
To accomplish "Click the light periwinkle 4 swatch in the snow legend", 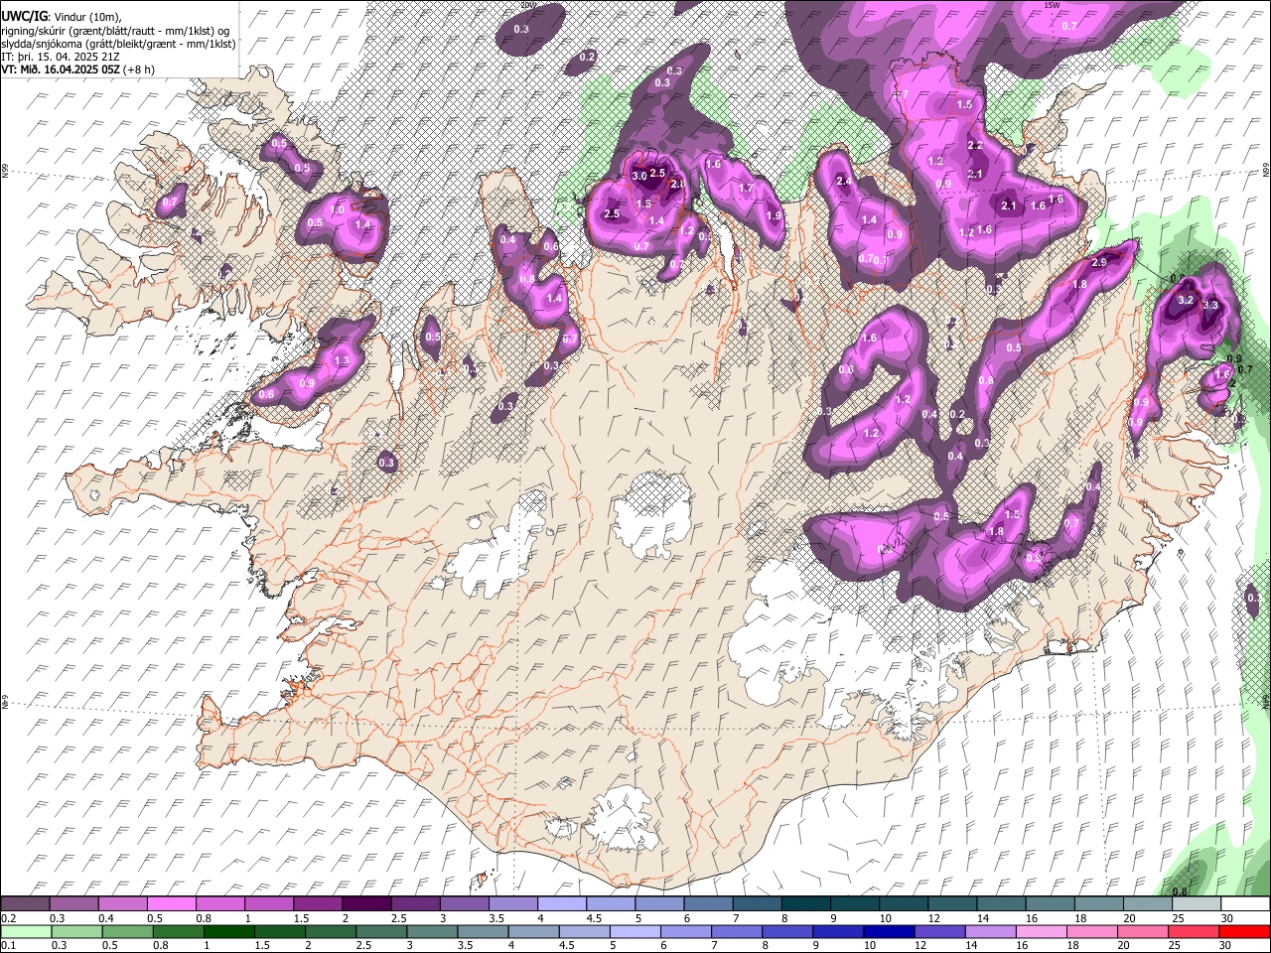I will pos(560,904).
